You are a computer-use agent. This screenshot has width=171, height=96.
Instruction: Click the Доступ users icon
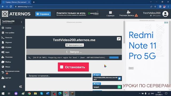click(3, 78)
